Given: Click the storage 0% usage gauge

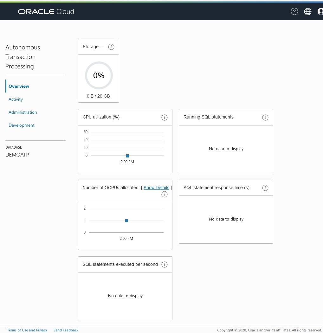Looking at the screenshot, I should (x=99, y=75).
